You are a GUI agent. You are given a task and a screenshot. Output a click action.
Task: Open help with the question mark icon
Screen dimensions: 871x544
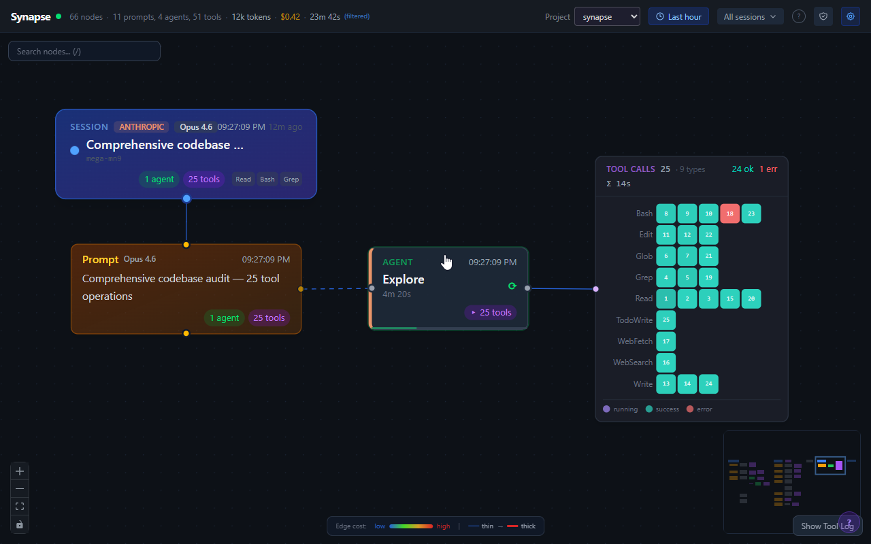click(798, 16)
